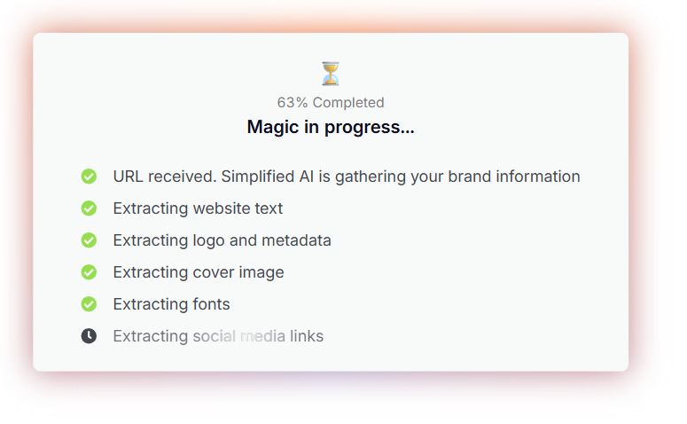Click the green check beside Extracting fonts
687x424 pixels.
pyautogui.click(x=89, y=304)
